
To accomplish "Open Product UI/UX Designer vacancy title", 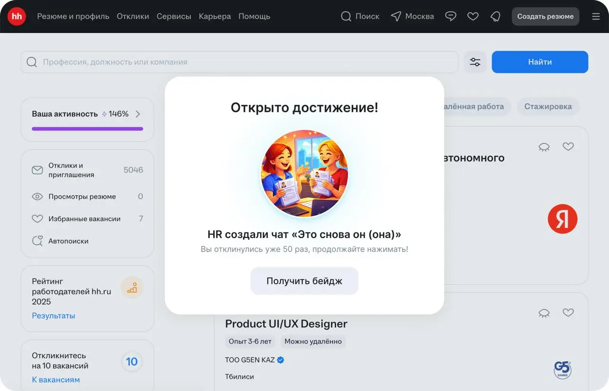I will coord(286,324).
